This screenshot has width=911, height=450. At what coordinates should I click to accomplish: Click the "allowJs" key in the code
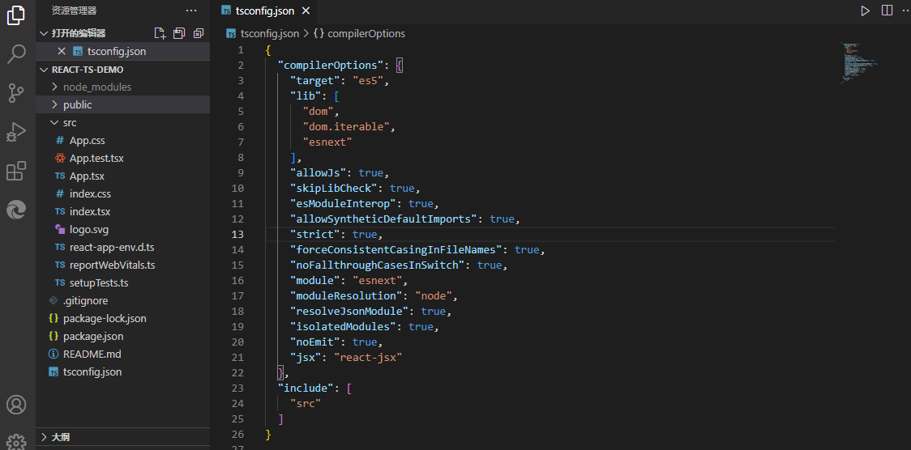point(319,173)
